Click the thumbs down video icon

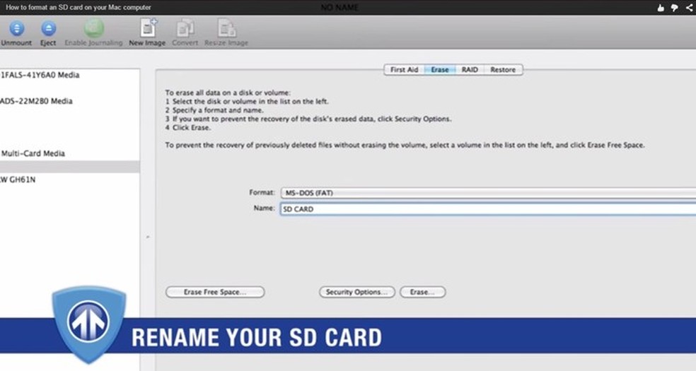coord(674,8)
